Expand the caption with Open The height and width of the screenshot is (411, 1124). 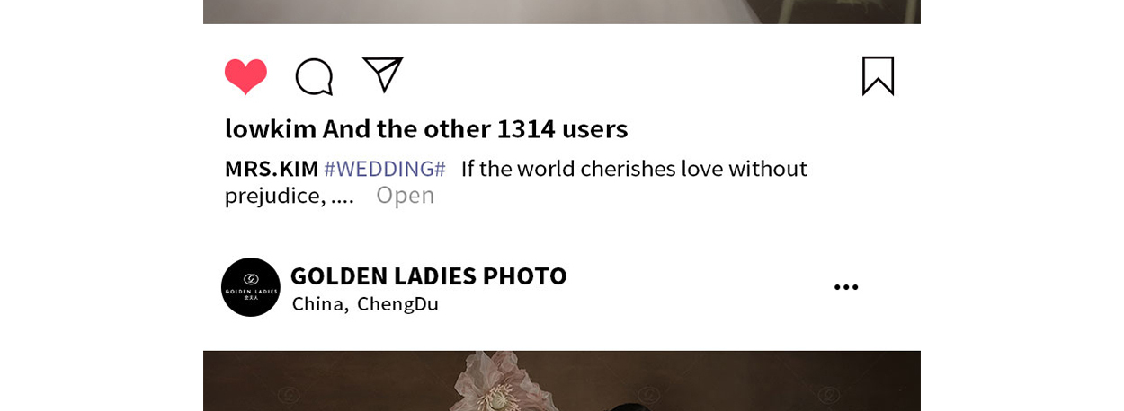[x=405, y=195]
